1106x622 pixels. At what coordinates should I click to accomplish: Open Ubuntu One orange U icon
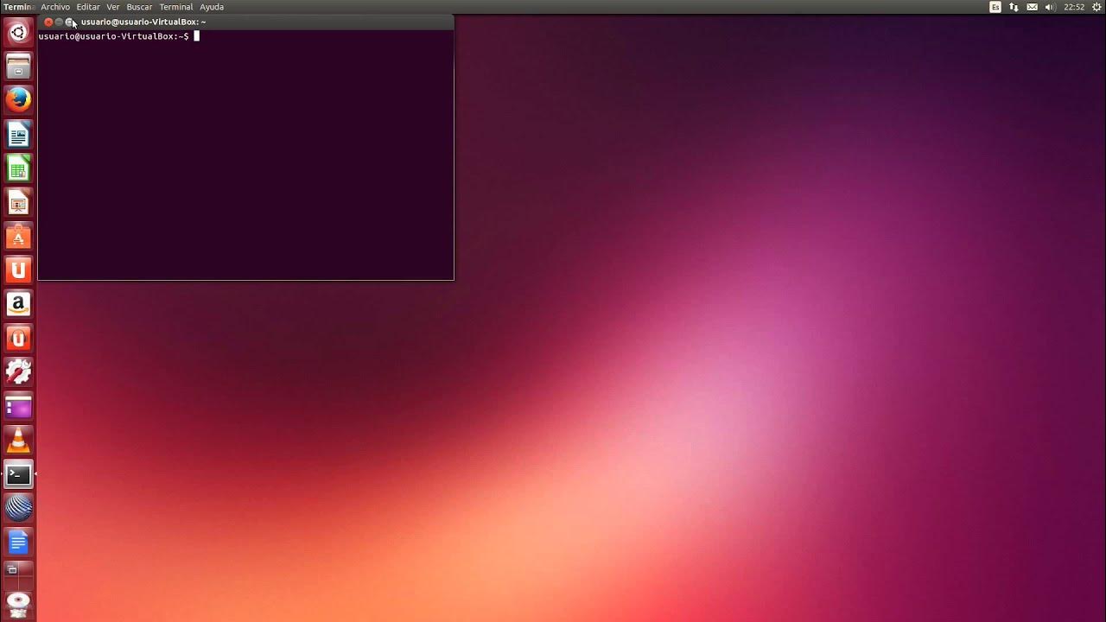[x=18, y=270]
